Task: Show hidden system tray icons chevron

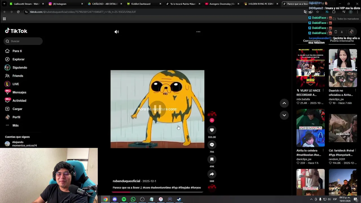Action: (311, 199)
